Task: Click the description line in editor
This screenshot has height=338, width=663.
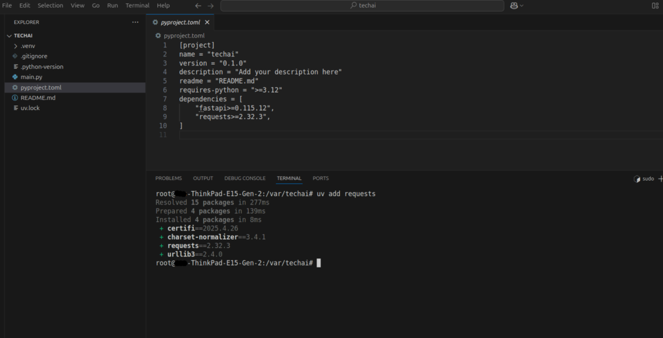Action: coord(260,72)
